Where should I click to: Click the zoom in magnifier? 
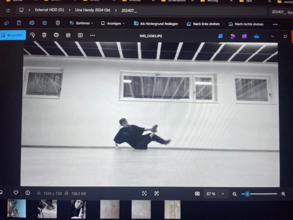[284, 194]
